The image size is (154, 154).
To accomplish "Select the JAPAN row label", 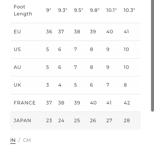I will click(22, 120).
